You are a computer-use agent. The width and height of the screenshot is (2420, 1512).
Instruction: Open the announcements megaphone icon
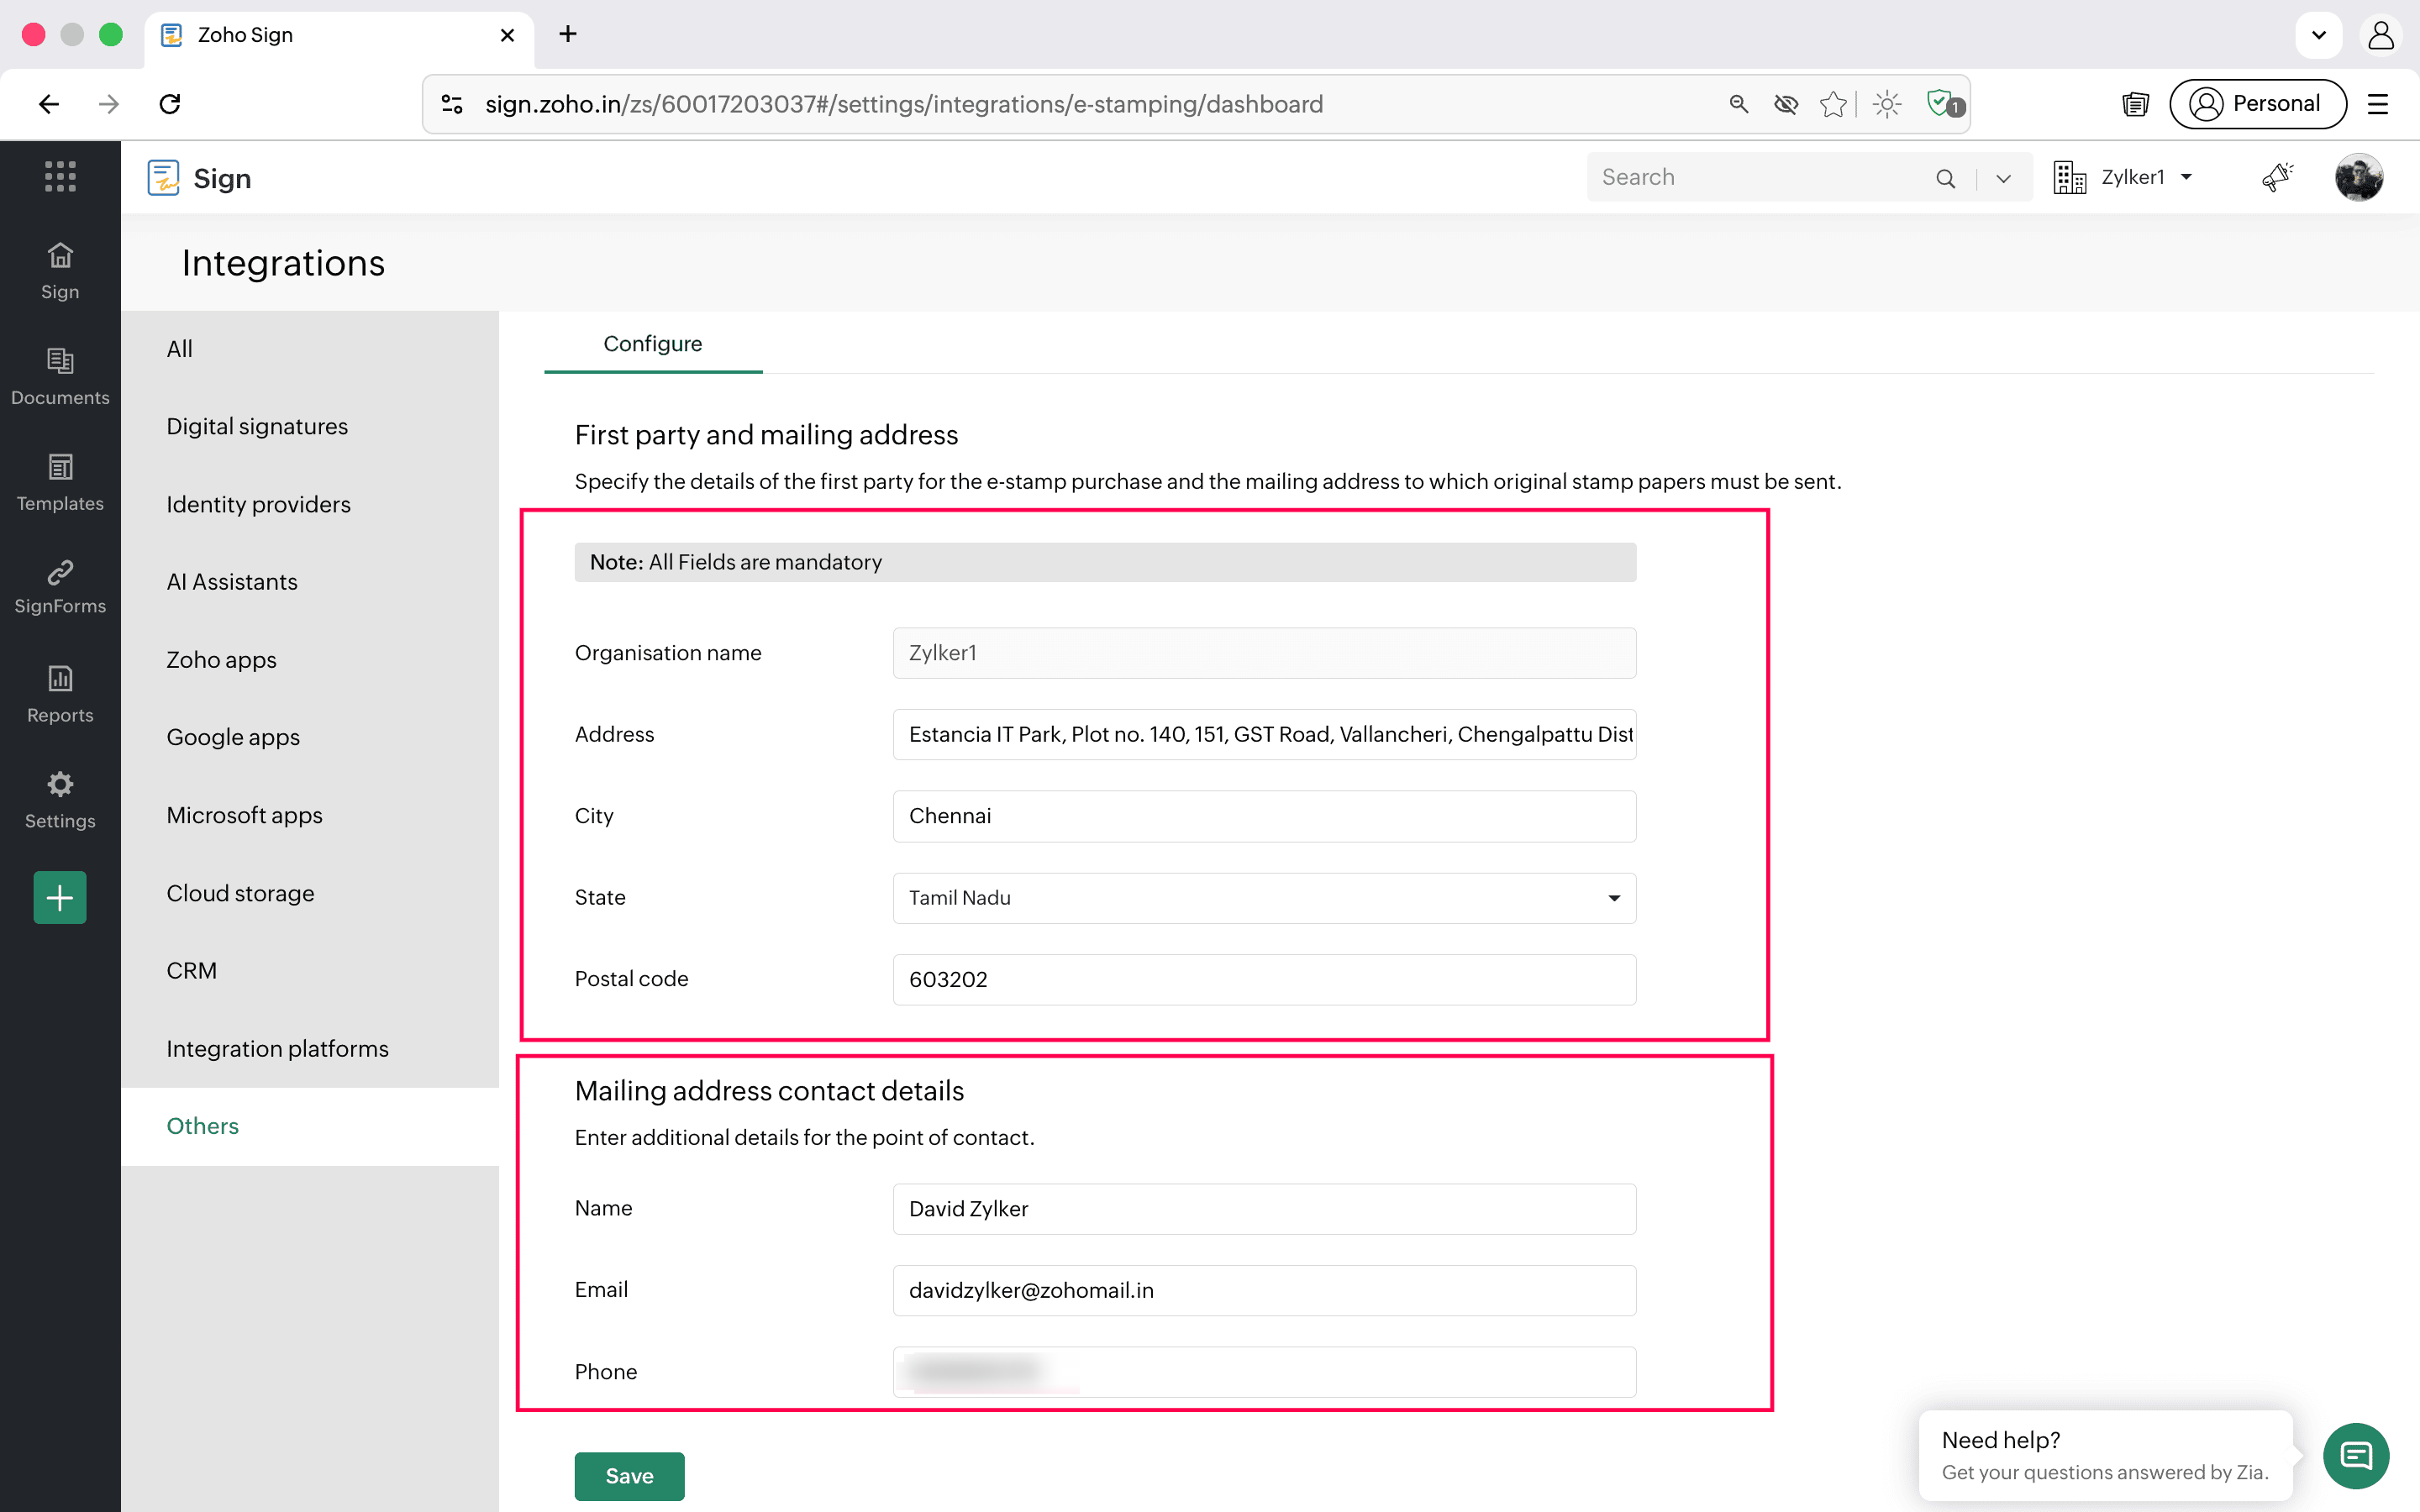click(x=2276, y=177)
